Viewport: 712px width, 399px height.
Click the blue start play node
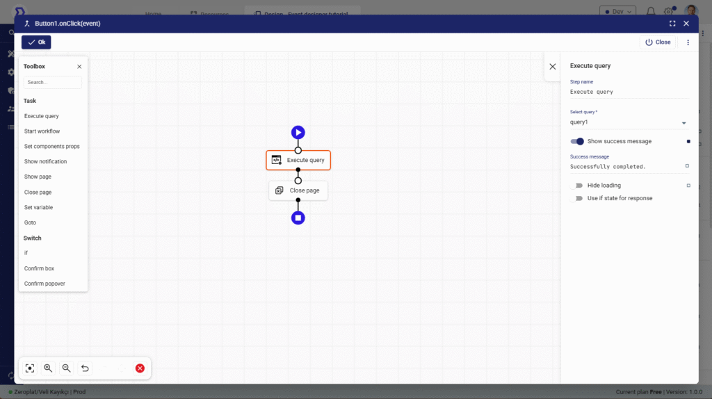[298, 132]
